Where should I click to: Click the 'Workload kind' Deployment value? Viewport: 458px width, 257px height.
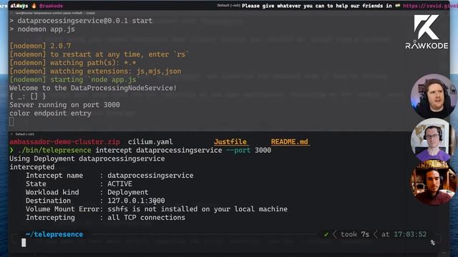coord(128,192)
